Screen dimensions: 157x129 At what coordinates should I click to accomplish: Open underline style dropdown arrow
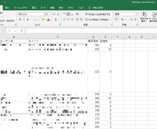pos(31,19)
